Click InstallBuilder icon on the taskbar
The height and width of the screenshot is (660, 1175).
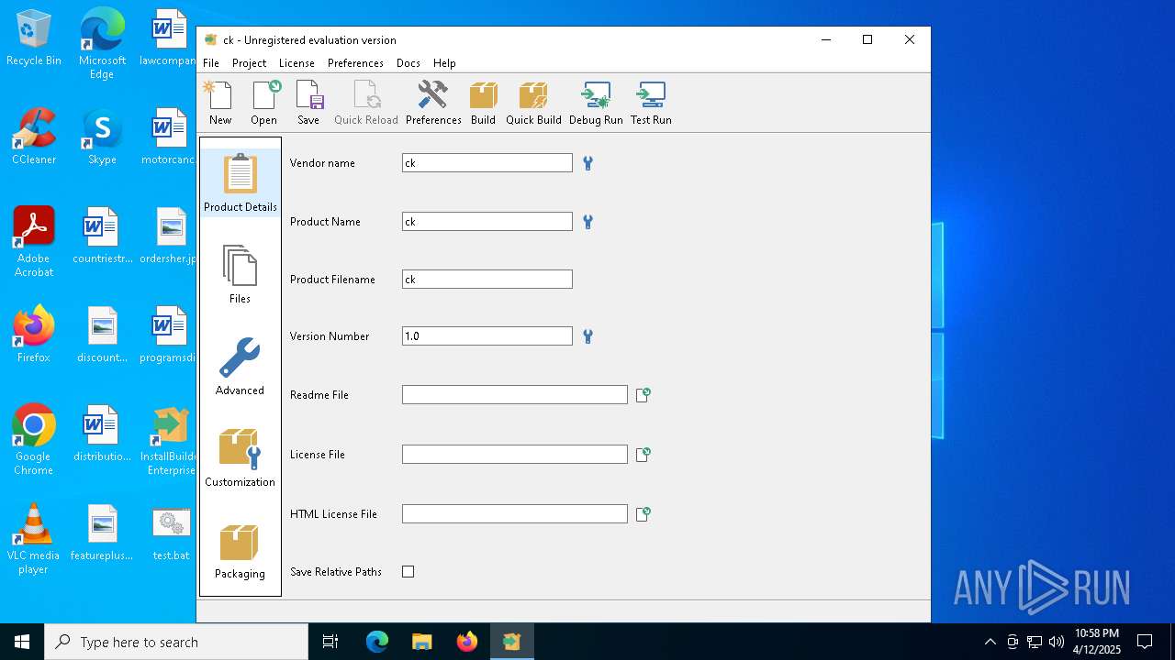(x=511, y=642)
